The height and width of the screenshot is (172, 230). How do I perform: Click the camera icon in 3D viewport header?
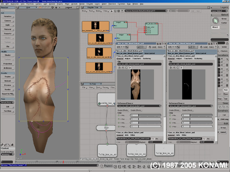[x=52, y=8]
